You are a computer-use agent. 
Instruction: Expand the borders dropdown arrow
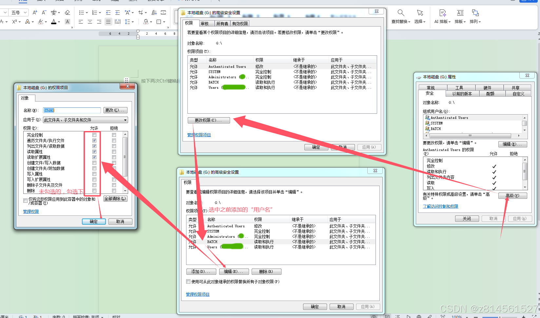[164, 22]
